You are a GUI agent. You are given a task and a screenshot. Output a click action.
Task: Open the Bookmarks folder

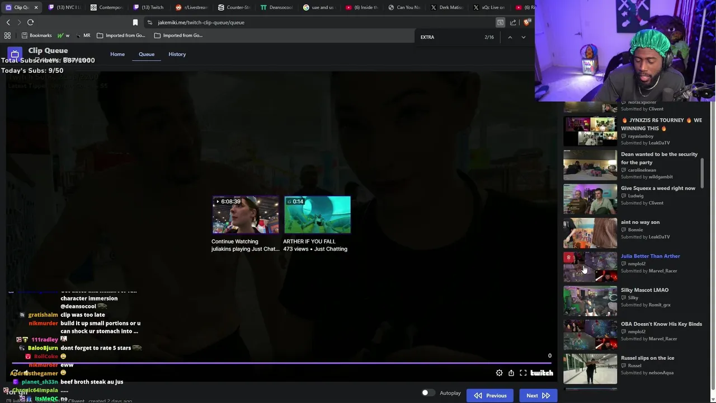tap(37, 35)
